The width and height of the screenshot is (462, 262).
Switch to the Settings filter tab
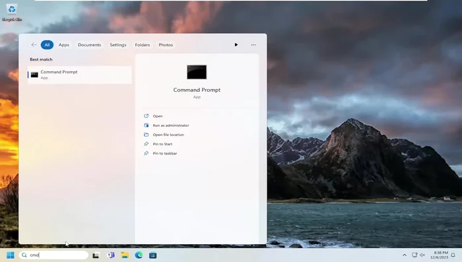(x=118, y=45)
